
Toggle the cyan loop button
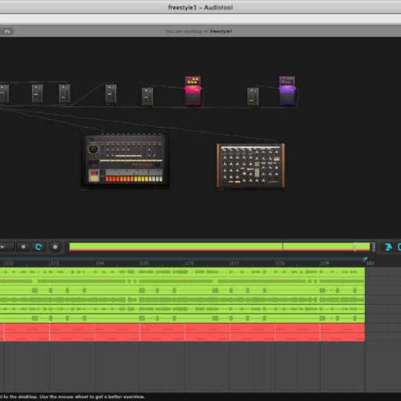point(39,247)
